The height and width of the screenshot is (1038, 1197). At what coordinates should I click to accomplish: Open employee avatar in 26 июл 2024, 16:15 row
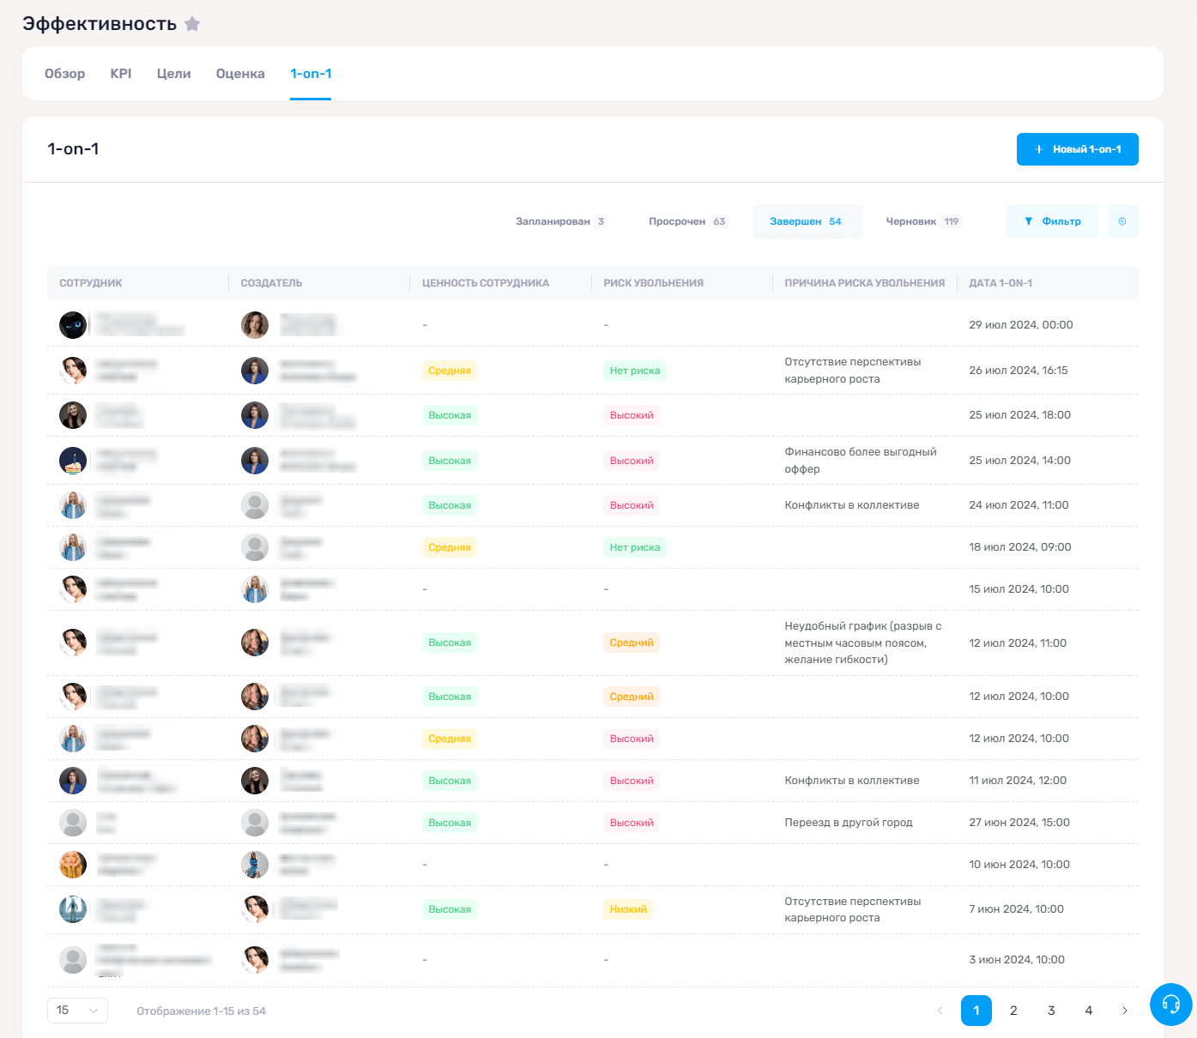[73, 371]
